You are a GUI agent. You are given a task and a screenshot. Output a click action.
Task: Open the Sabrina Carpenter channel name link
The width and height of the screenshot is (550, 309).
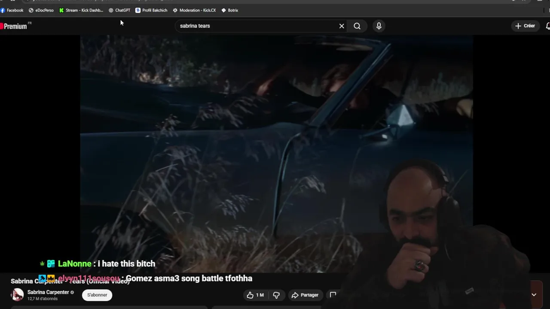coord(48,292)
